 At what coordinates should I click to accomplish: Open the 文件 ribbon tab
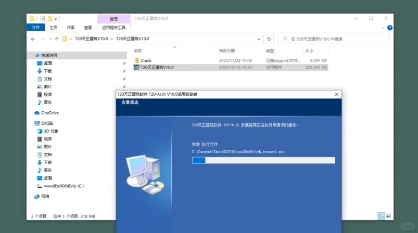click(35, 28)
